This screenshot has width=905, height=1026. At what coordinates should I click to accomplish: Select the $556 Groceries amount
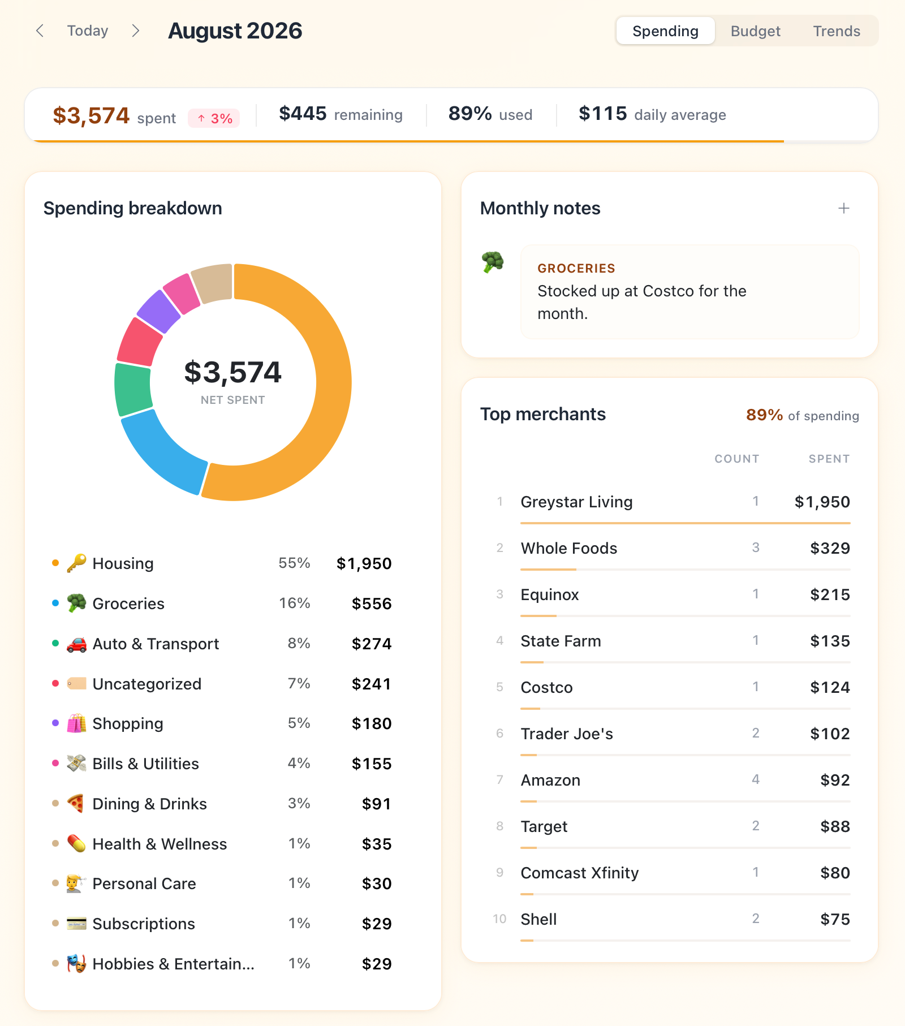[372, 603]
